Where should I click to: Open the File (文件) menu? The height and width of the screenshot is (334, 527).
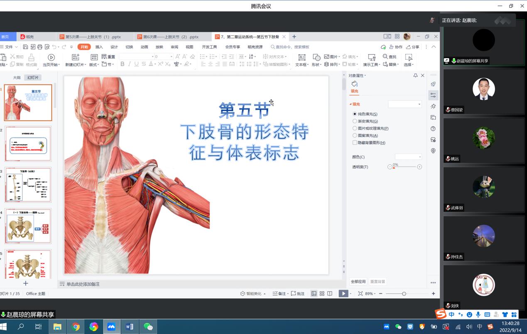9,47
